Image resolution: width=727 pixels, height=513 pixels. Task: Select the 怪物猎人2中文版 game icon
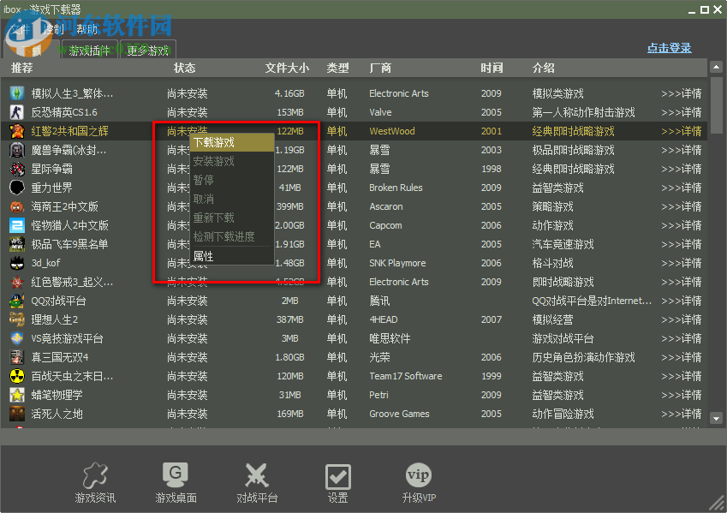17,224
